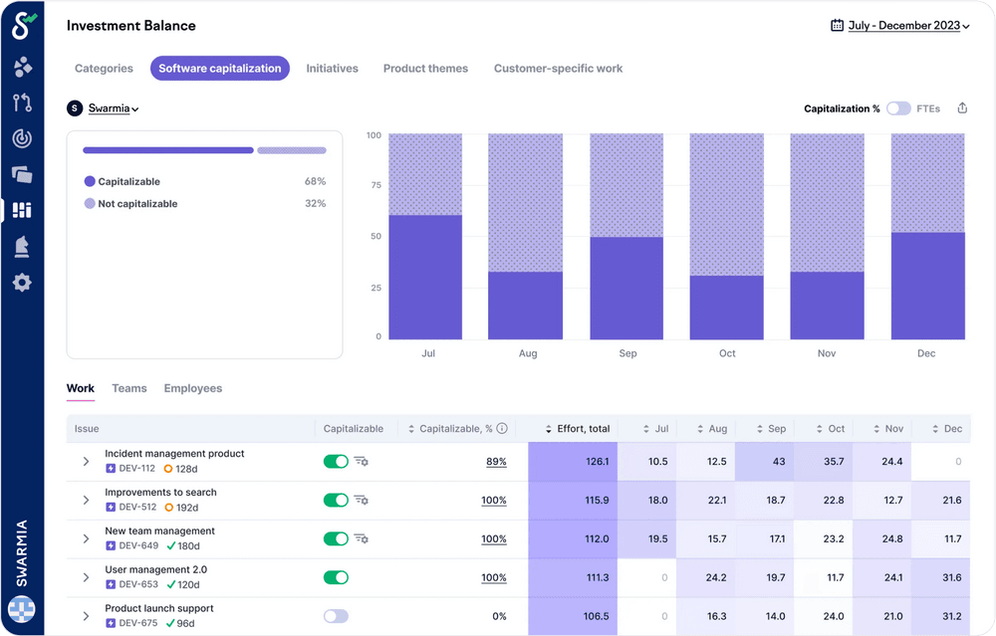Click the info icon beside Capitalizable, %
996x636 pixels.
[502, 429]
